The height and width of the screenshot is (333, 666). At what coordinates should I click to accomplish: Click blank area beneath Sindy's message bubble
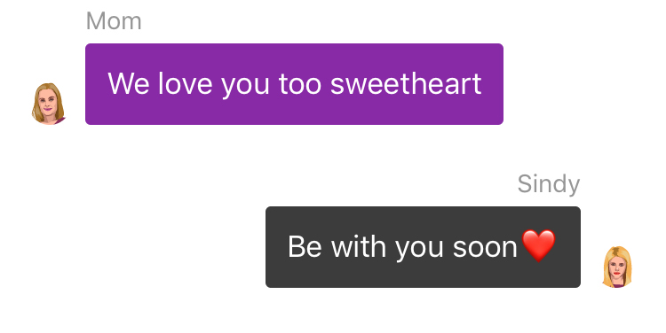click(423, 312)
